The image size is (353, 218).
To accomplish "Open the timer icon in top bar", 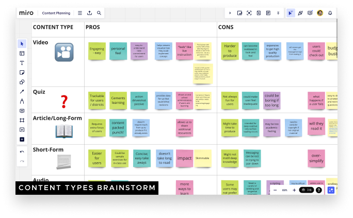I will click(259, 13).
